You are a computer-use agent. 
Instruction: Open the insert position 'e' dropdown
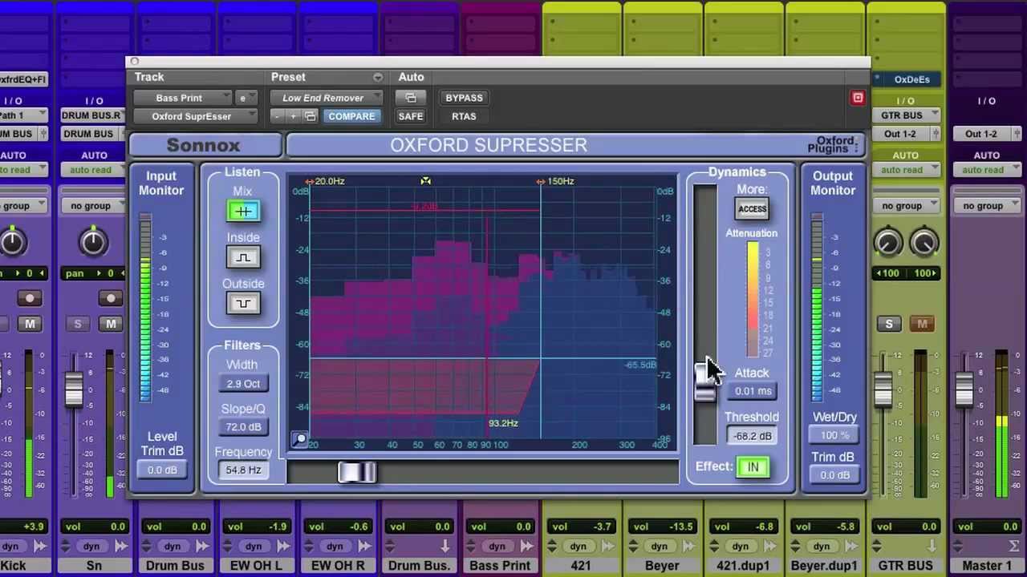246,98
